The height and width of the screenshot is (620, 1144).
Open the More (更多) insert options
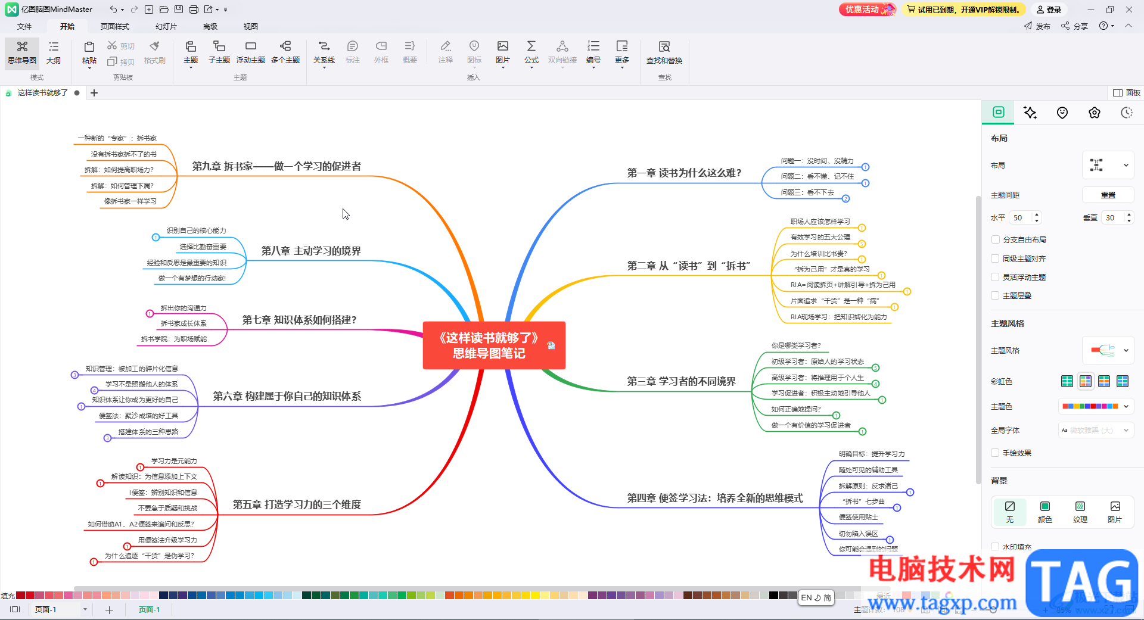pos(622,52)
